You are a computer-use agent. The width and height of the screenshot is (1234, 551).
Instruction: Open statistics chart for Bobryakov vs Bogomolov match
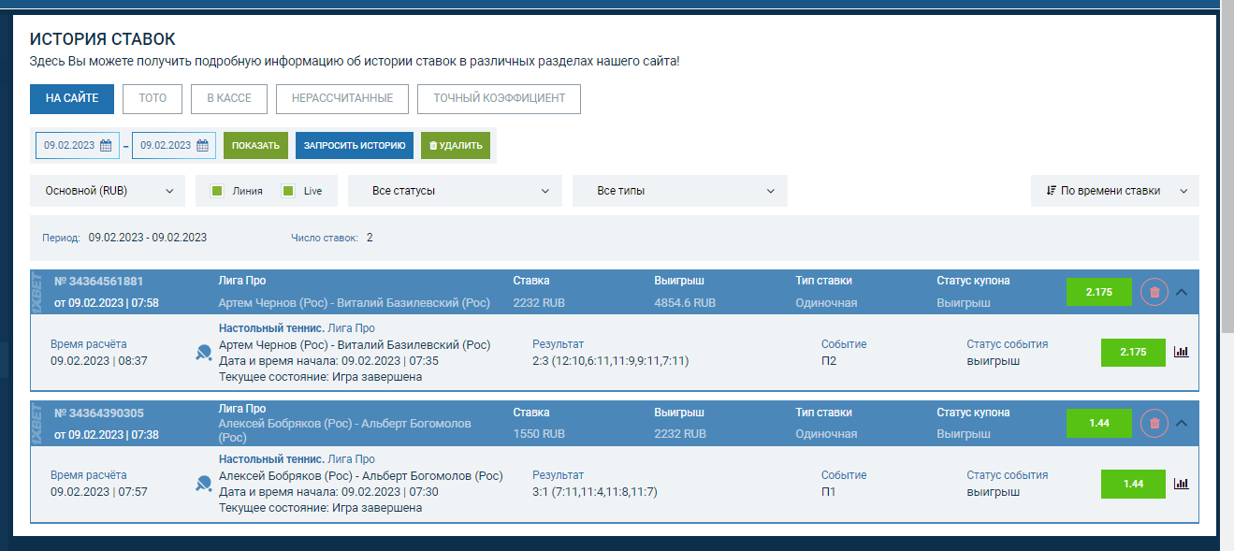tap(1181, 484)
